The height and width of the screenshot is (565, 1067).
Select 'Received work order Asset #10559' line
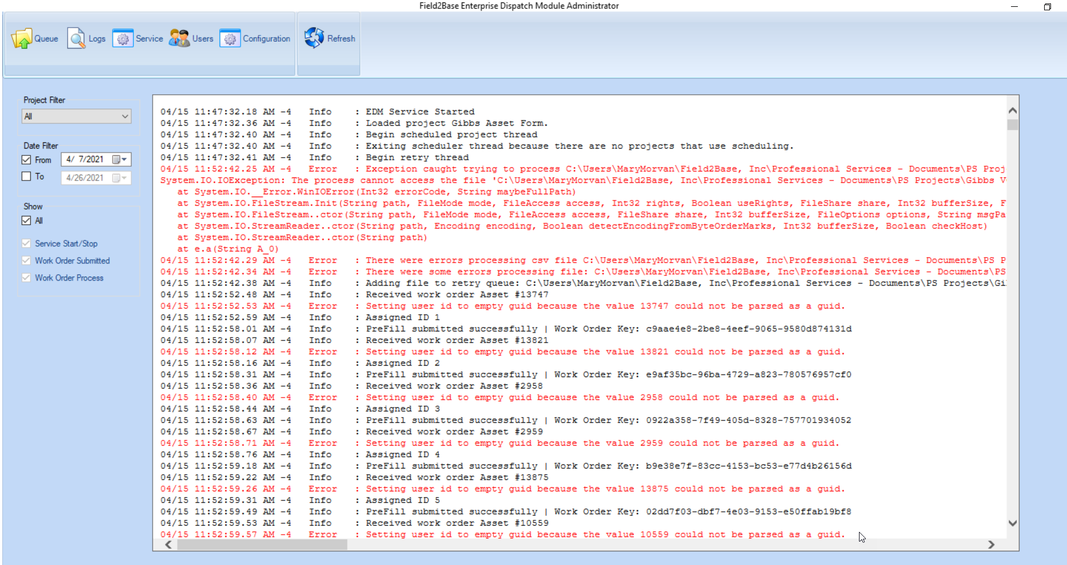click(354, 523)
